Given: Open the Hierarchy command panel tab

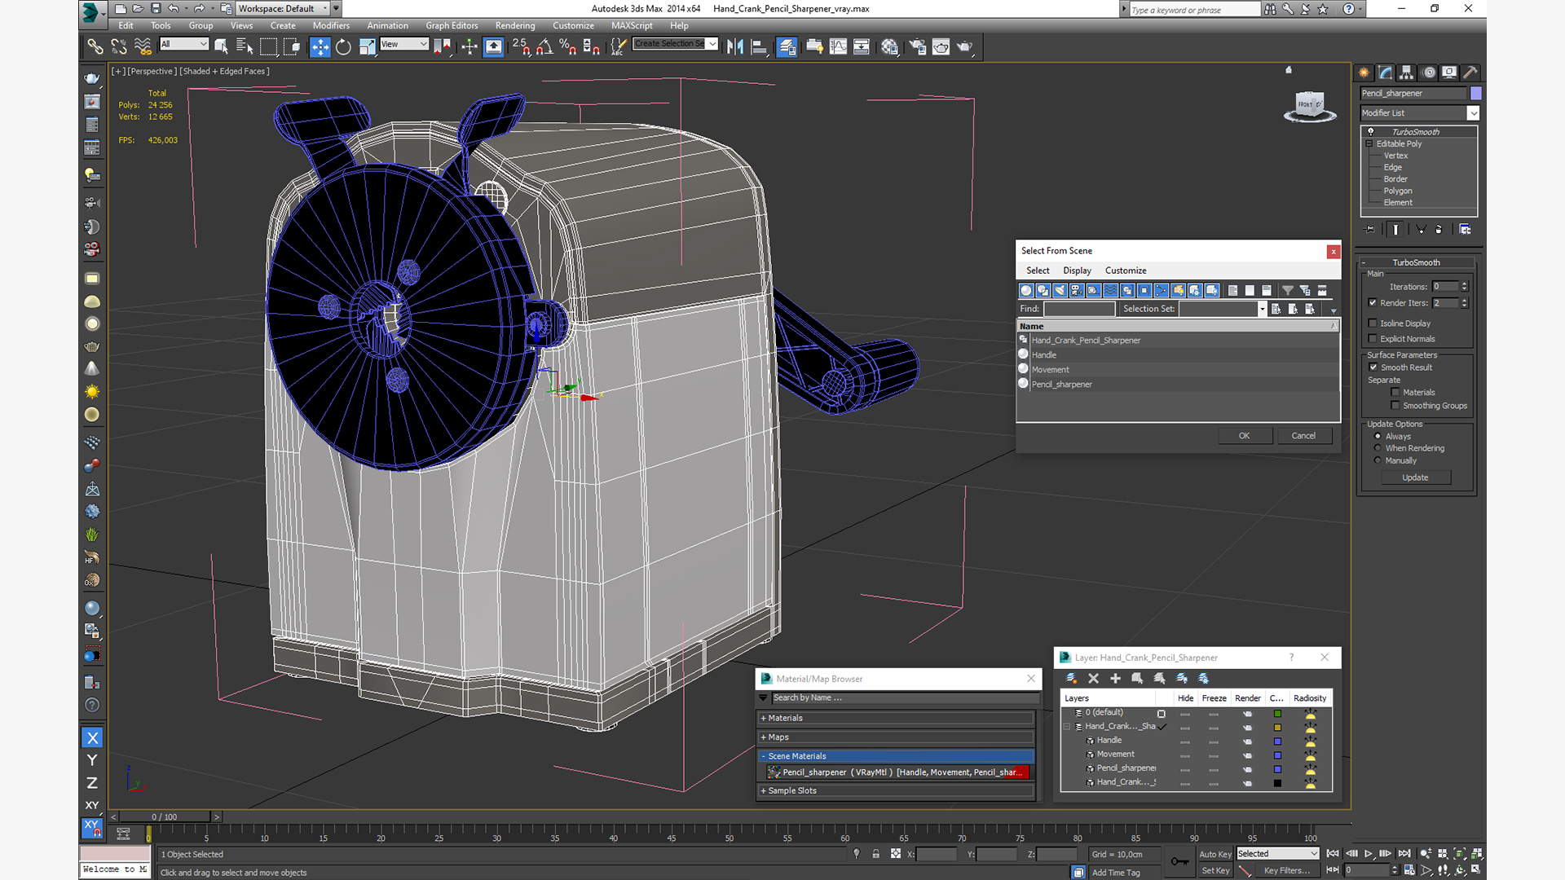Looking at the screenshot, I should coord(1407,73).
